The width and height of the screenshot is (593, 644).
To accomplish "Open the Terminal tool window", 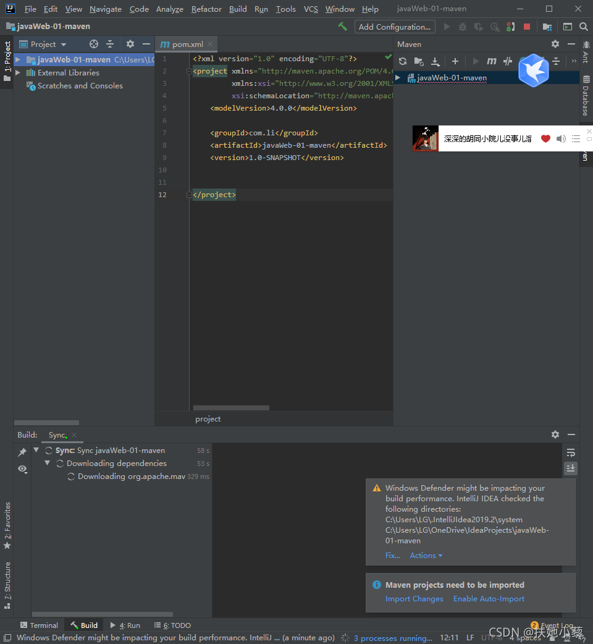I will point(40,625).
